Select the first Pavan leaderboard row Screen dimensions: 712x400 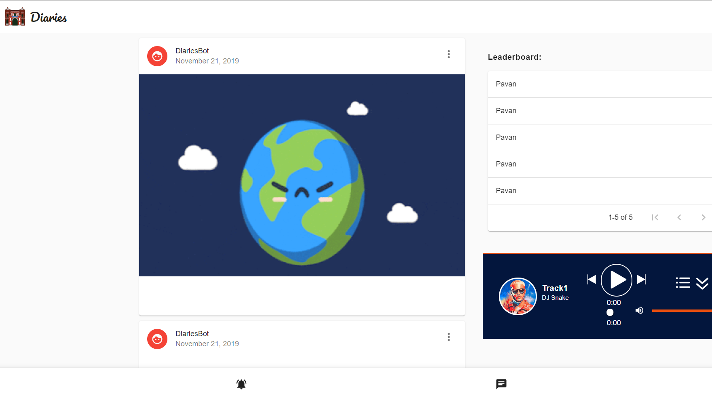[600, 84]
